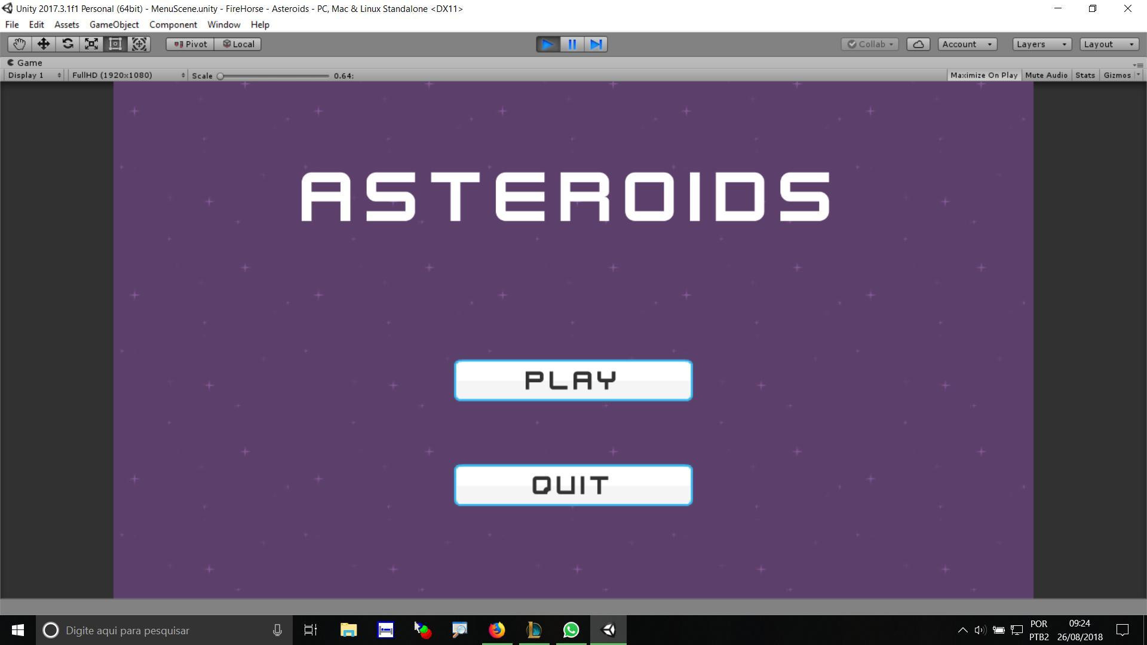Open the Game tab options menu icon

click(1137, 64)
